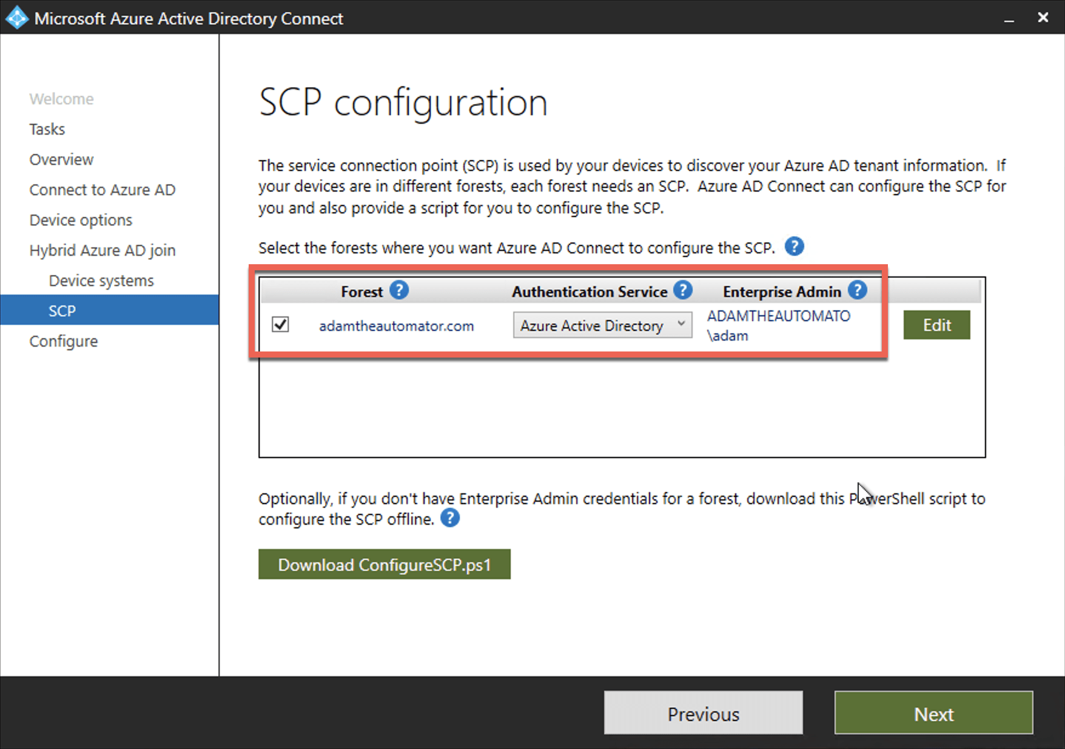This screenshot has height=749, width=1065.
Task: Click the Azure AD Connect title bar logo
Action: 16,18
